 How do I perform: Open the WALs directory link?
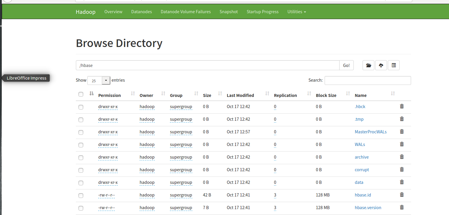click(360, 145)
